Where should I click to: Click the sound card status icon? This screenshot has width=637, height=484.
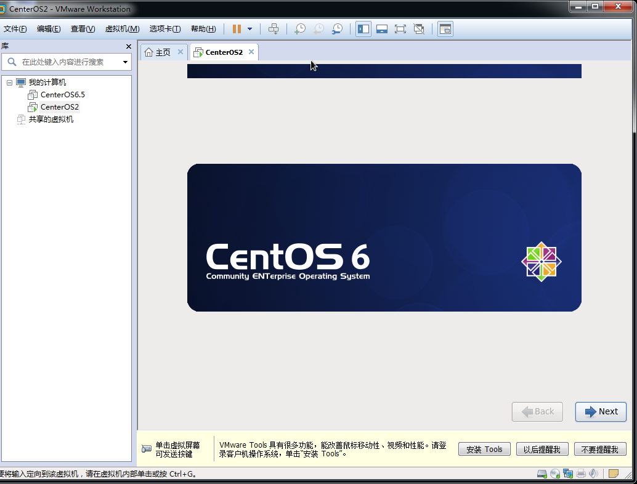[593, 474]
